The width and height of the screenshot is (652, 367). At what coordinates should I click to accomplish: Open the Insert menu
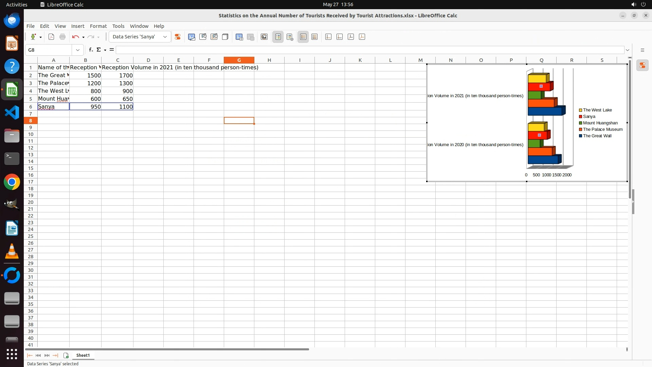(x=77, y=26)
